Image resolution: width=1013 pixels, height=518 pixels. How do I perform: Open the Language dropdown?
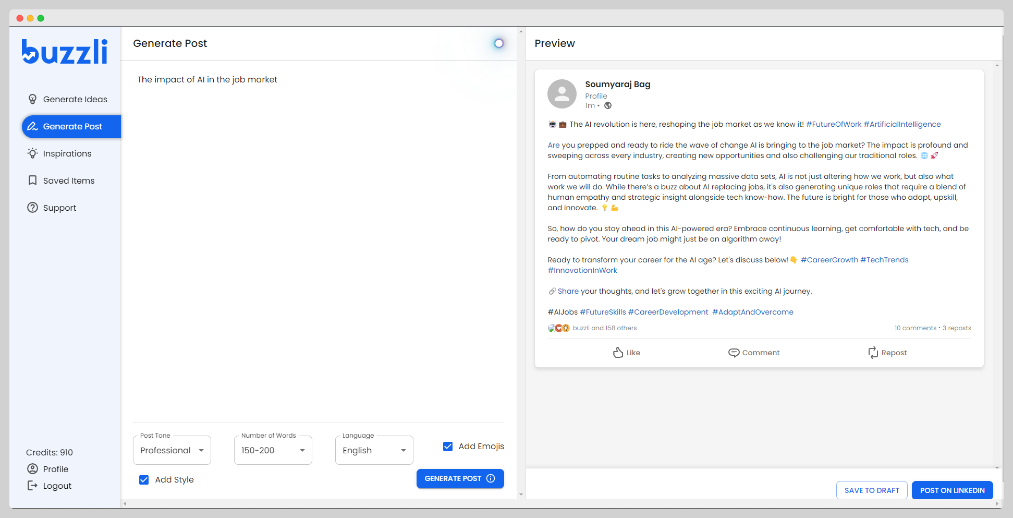[374, 450]
